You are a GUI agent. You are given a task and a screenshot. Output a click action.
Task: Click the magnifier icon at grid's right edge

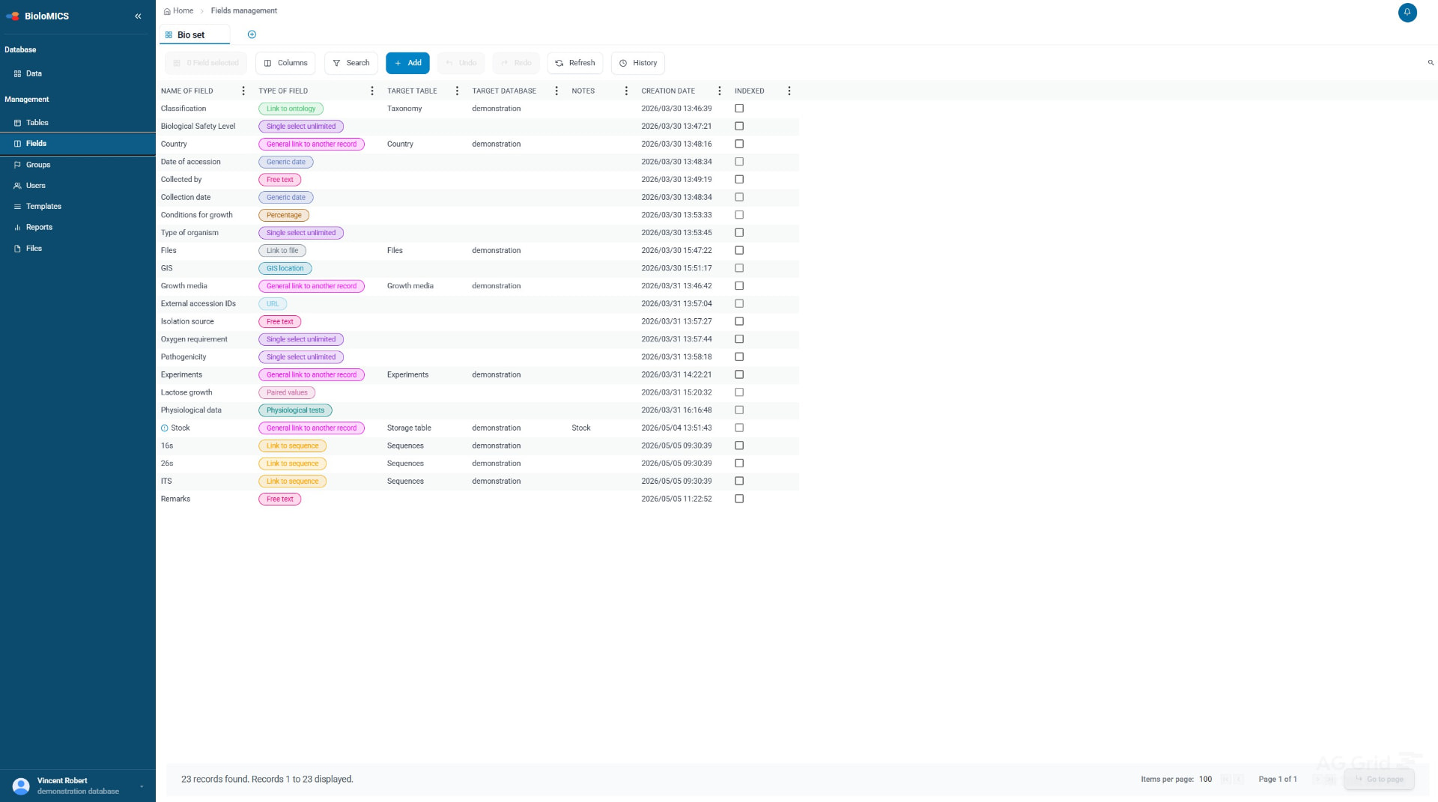tap(1431, 63)
